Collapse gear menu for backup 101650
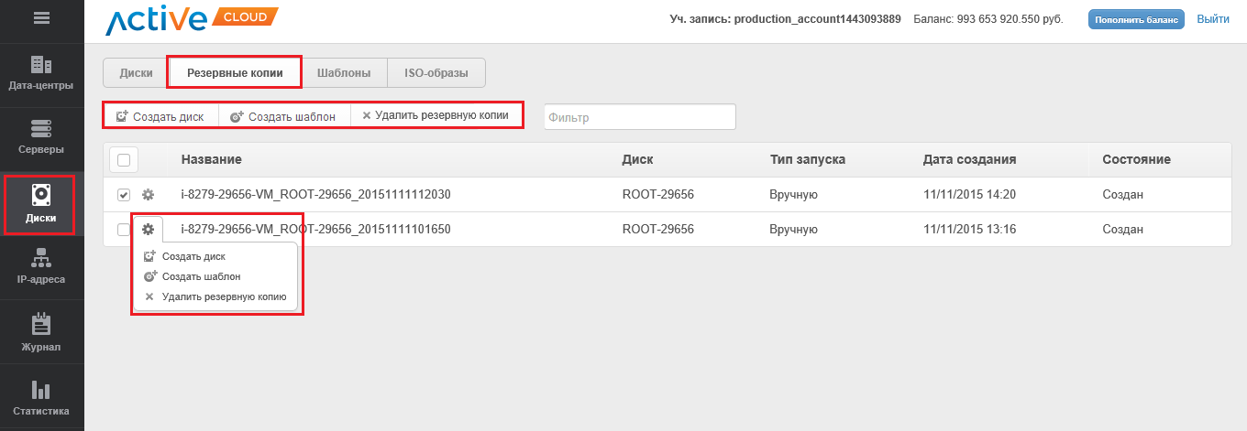Viewport: 1247px width, 431px height. pyautogui.click(x=148, y=230)
